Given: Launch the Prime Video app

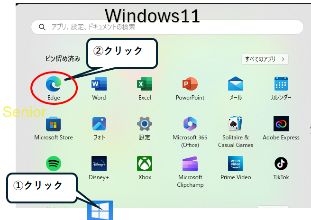Looking at the screenshot, I should 236,164.
